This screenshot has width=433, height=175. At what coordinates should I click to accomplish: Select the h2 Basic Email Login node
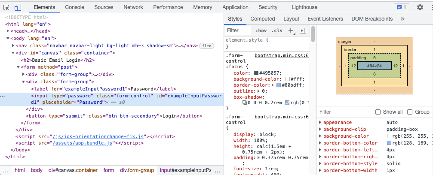pyautogui.click(x=58, y=60)
